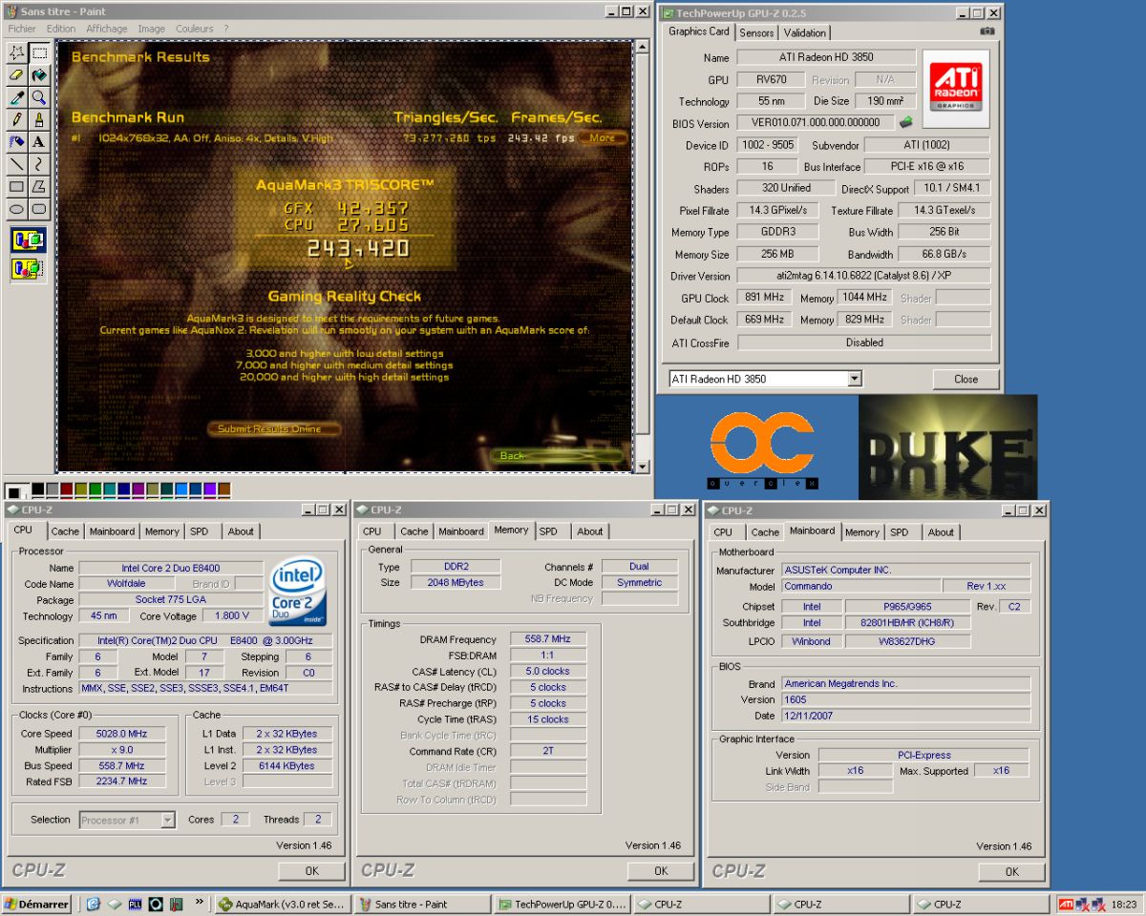Select the Brush tool in Paint
The width and height of the screenshot is (1146, 916).
39,119
